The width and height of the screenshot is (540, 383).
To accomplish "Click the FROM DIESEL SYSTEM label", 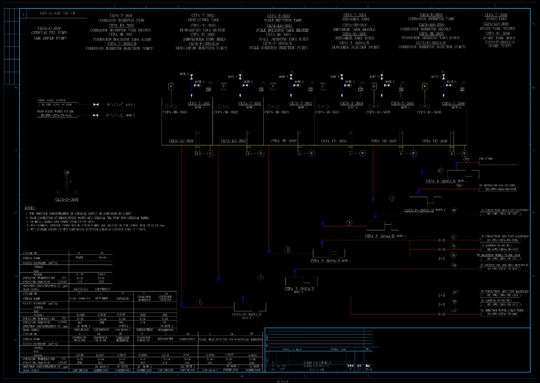I will 52,100.
